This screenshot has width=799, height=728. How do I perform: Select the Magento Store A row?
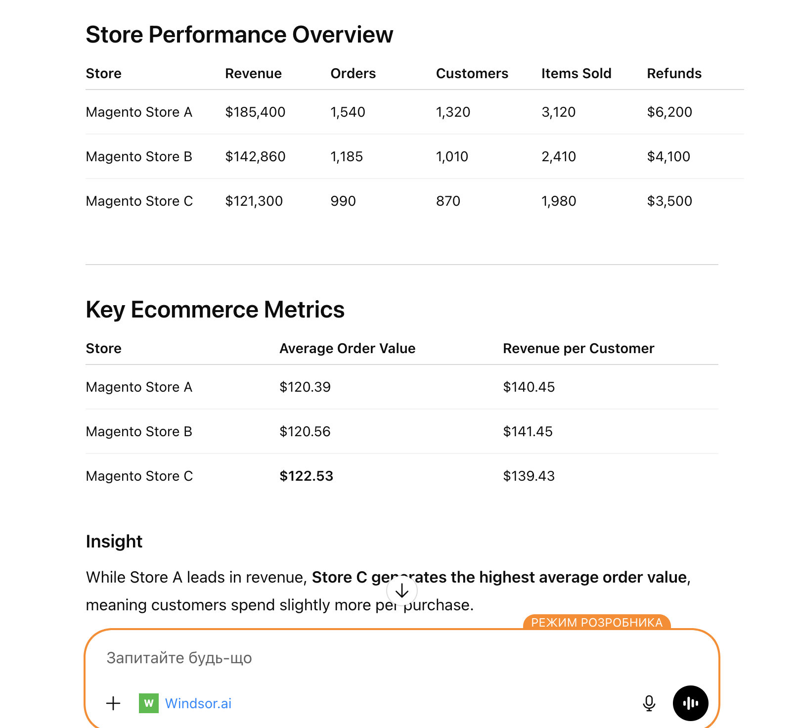(x=139, y=112)
